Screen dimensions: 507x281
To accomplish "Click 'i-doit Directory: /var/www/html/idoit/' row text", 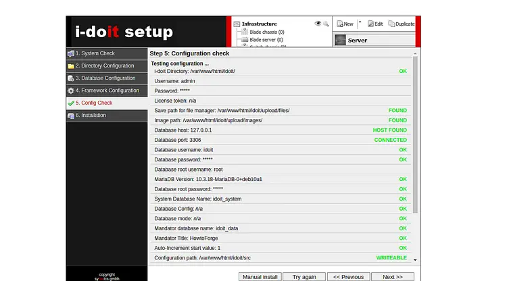I will click(x=195, y=71).
